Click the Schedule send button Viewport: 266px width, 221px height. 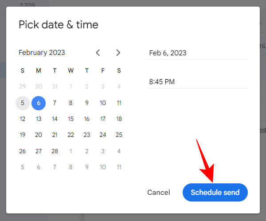click(x=215, y=193)
